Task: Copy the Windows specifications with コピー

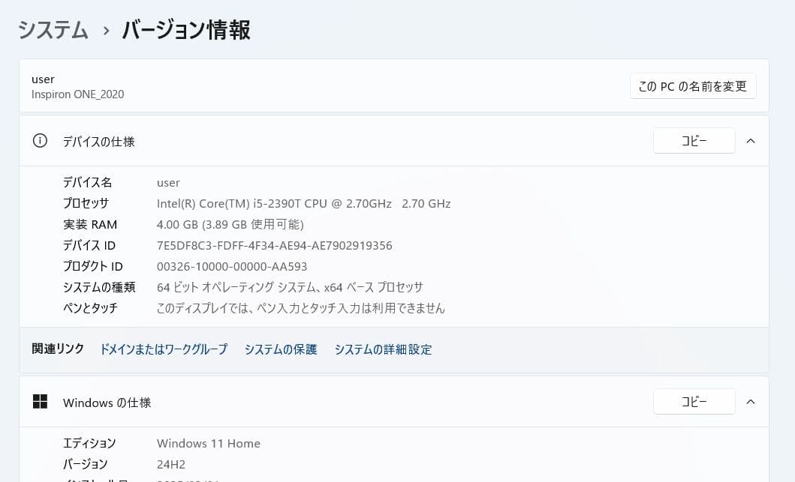Action: coord(694,401)
